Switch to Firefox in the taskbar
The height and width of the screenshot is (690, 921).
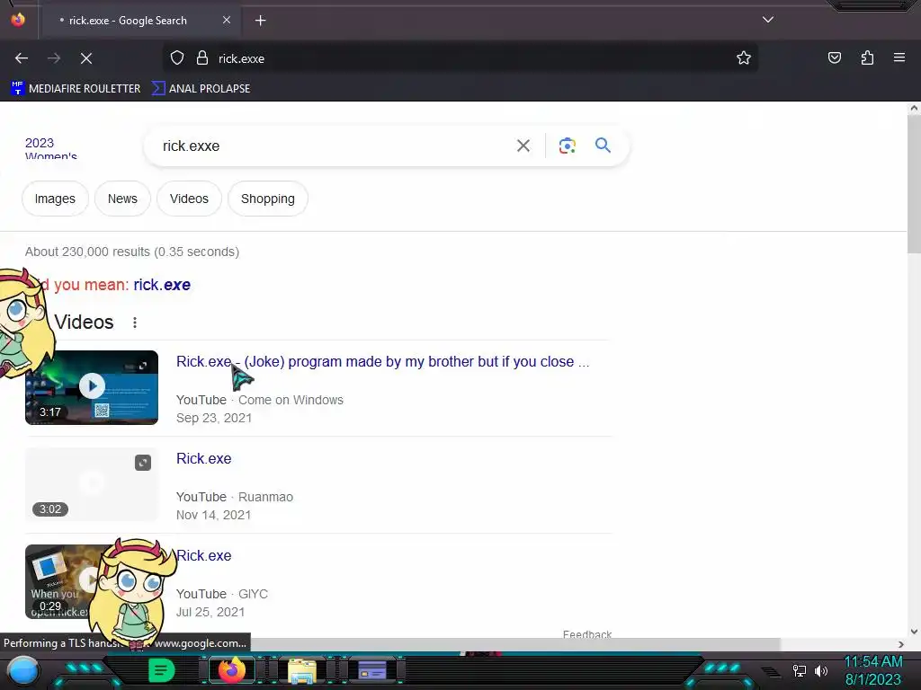[231, 670]
